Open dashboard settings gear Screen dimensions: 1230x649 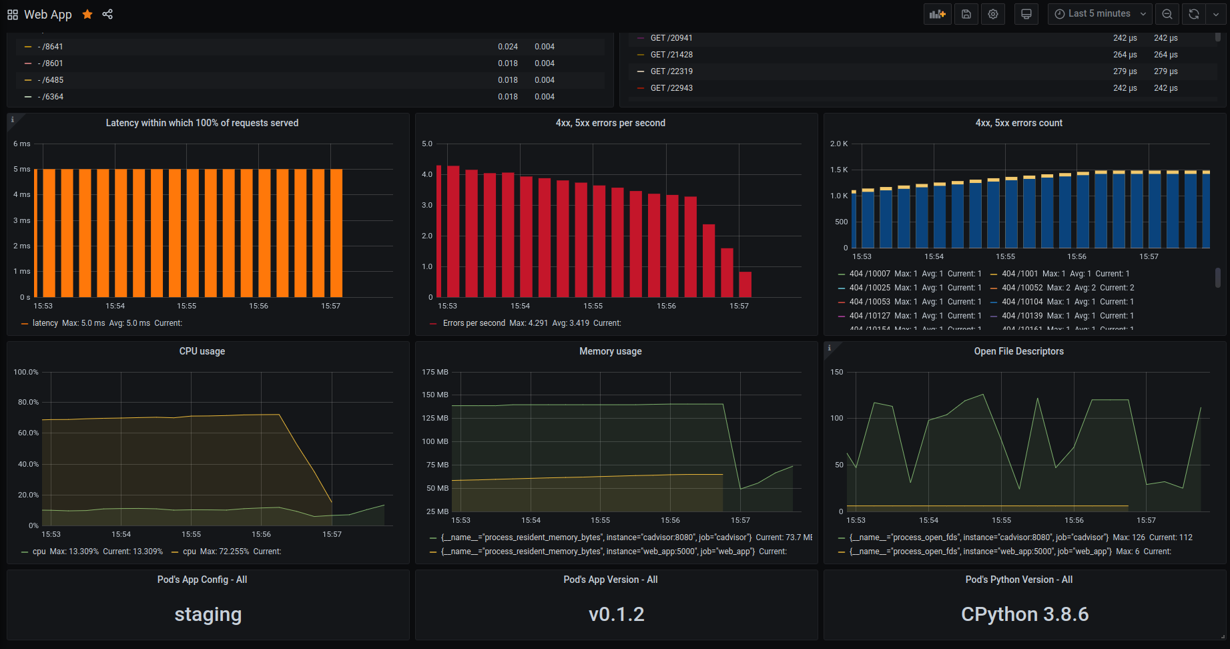coord(993,14)
